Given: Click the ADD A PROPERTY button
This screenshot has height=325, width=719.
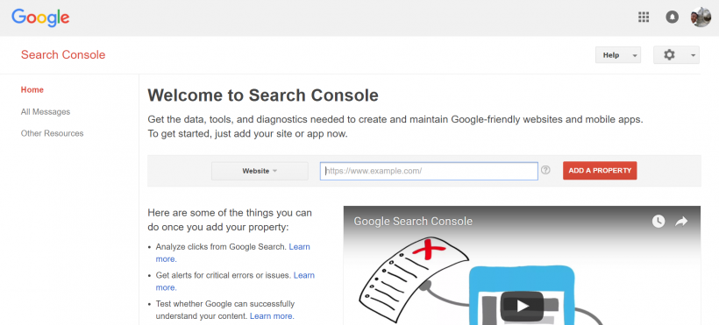Looking at the screenshot, I should (x=600, y=171).
